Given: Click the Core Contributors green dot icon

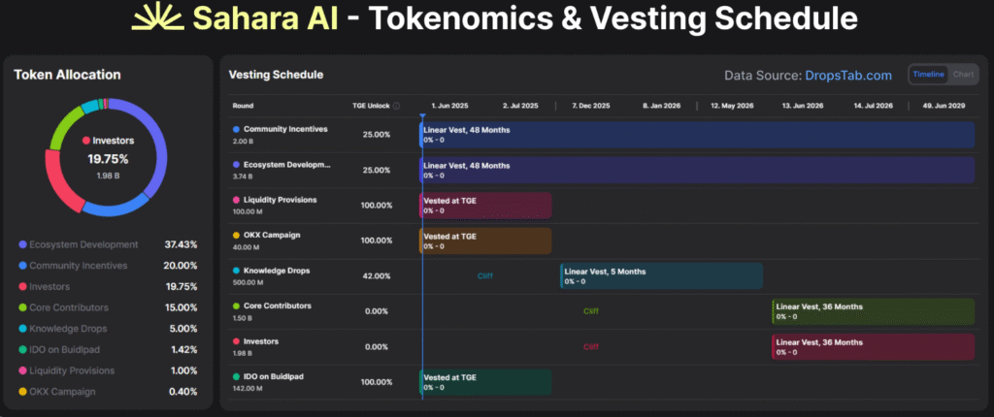Looking at the screenshot, I should point(236,305).
